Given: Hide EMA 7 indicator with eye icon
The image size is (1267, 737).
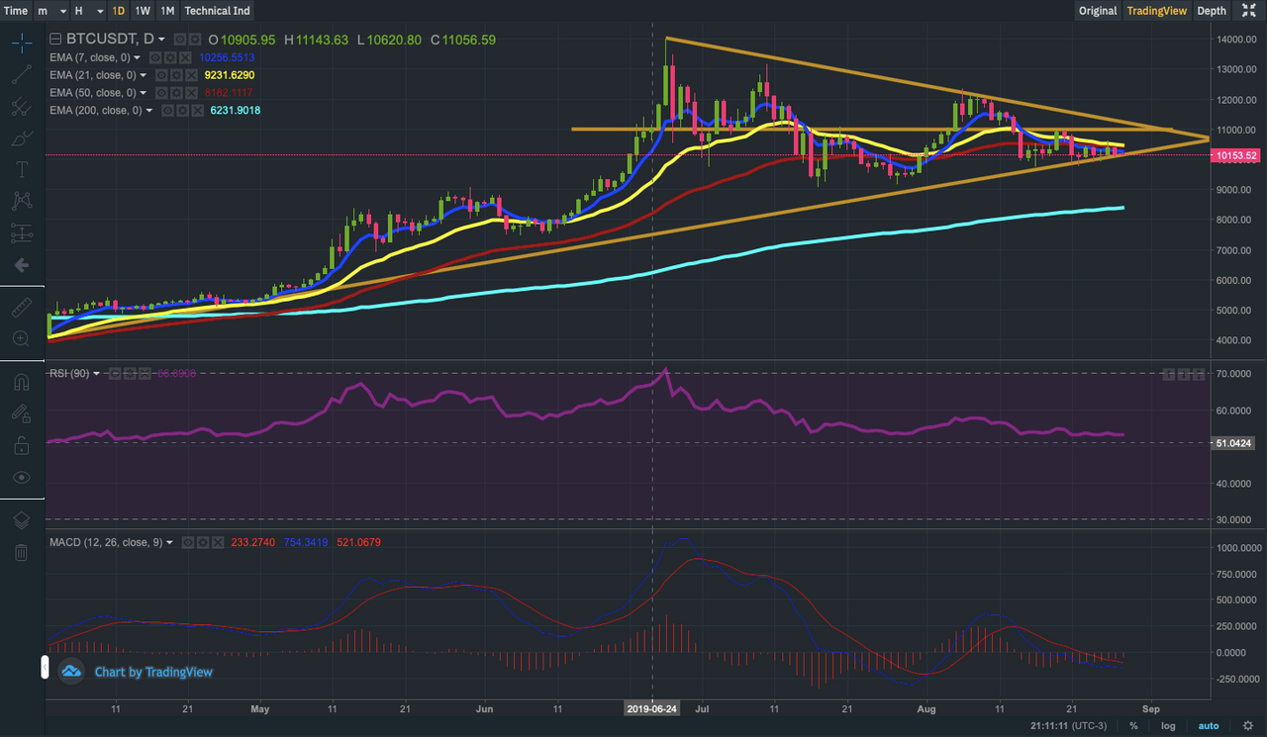Looking at the screenshot, I should tap(155, 57).
